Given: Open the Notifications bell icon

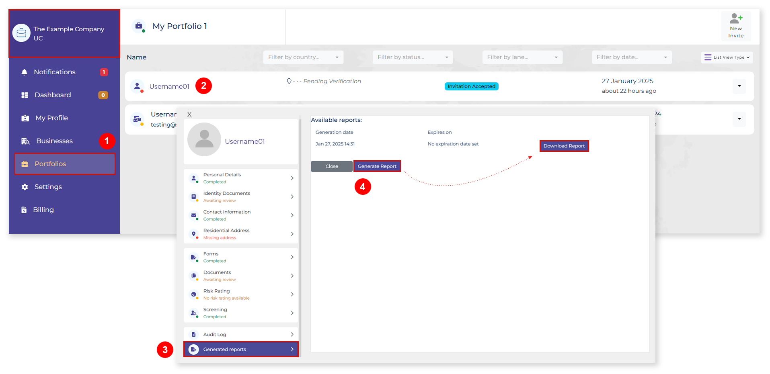Looking at the screenshot, I should coord(24,72).
